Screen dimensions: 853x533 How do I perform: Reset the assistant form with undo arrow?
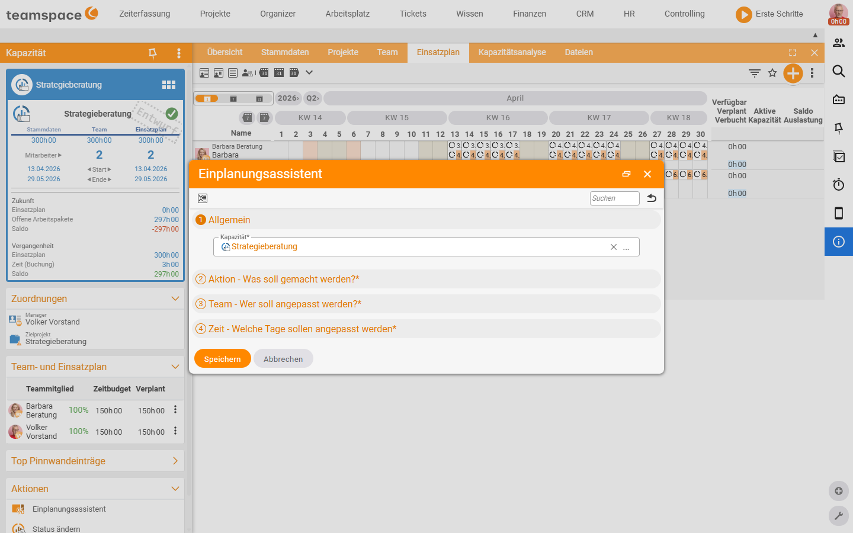(x=652, y=198)
